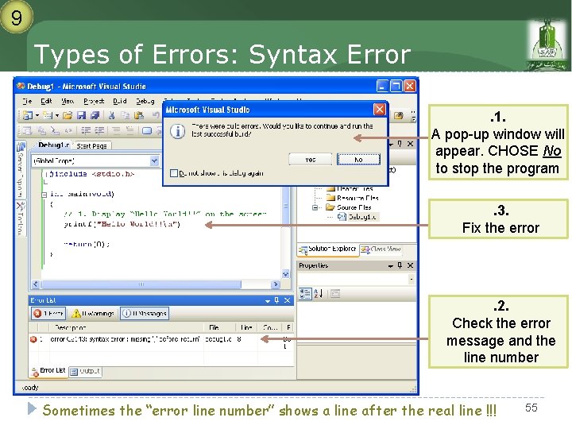Screen dimensions: 572x429
Task: Toggle the 0 Warnings filter button
Action: 93,313
